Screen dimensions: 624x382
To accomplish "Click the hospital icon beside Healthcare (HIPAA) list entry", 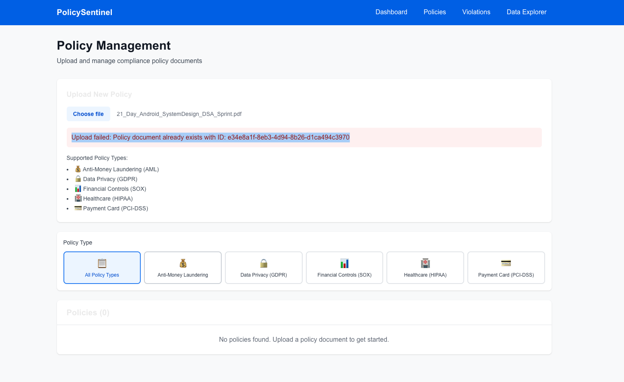I will tap(78, 198).
